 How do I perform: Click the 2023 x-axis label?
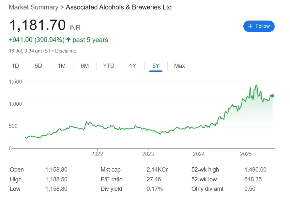(x=148, y=154)
